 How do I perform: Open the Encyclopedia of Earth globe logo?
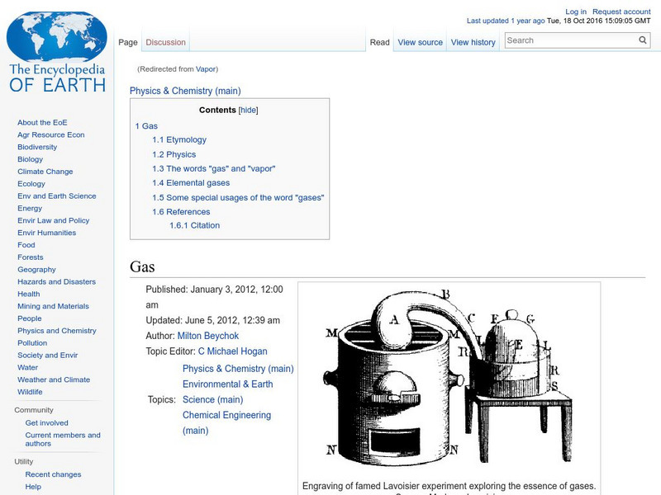point(57,52)
